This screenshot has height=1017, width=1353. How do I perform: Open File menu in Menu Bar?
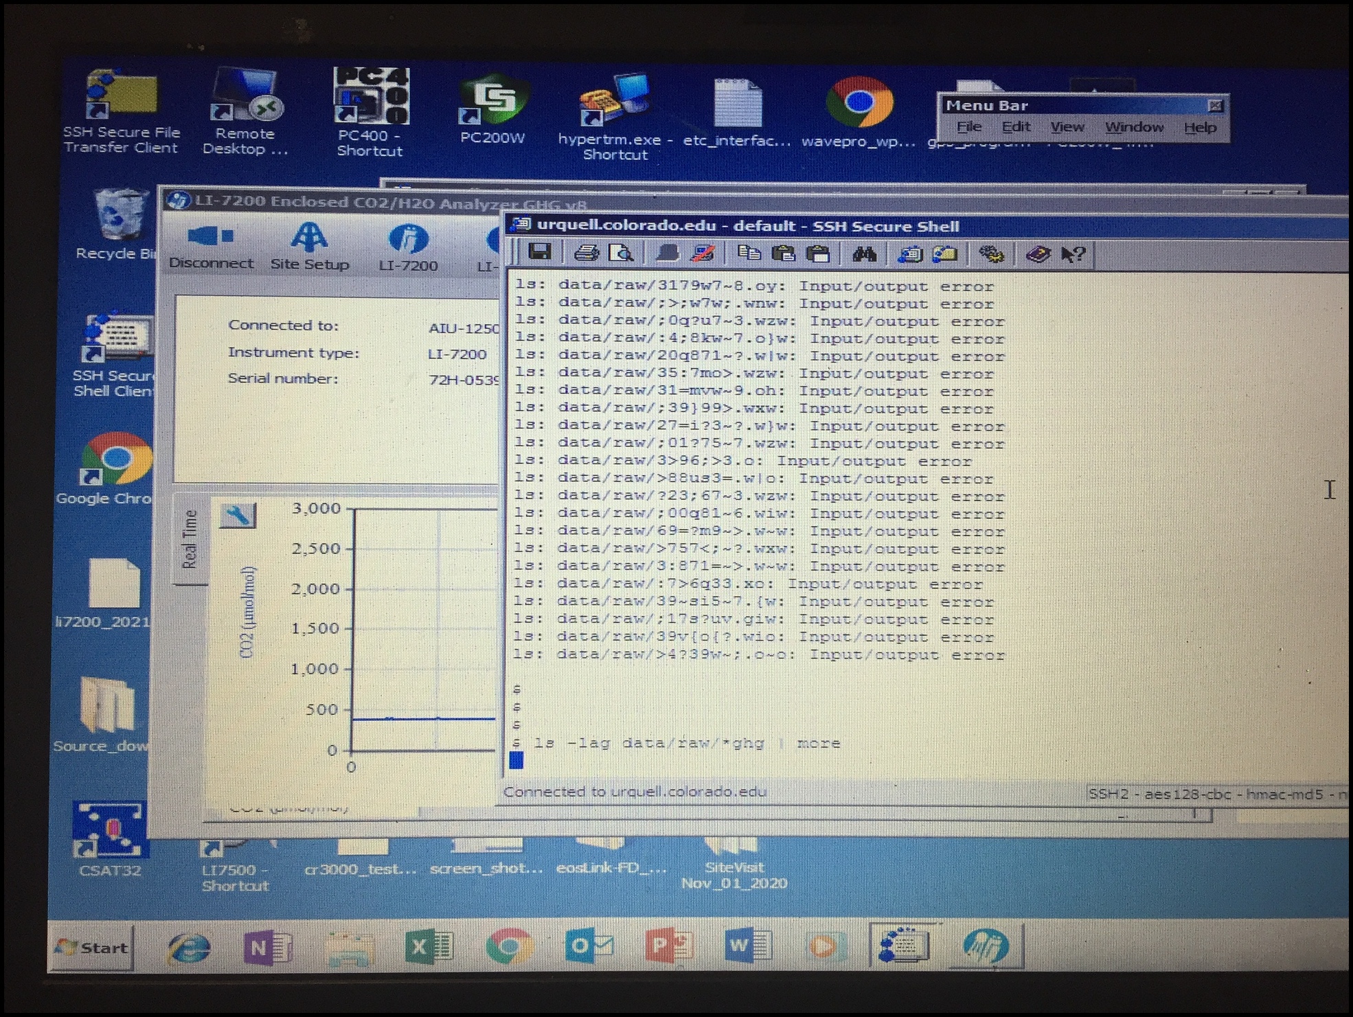coord(969,127)
